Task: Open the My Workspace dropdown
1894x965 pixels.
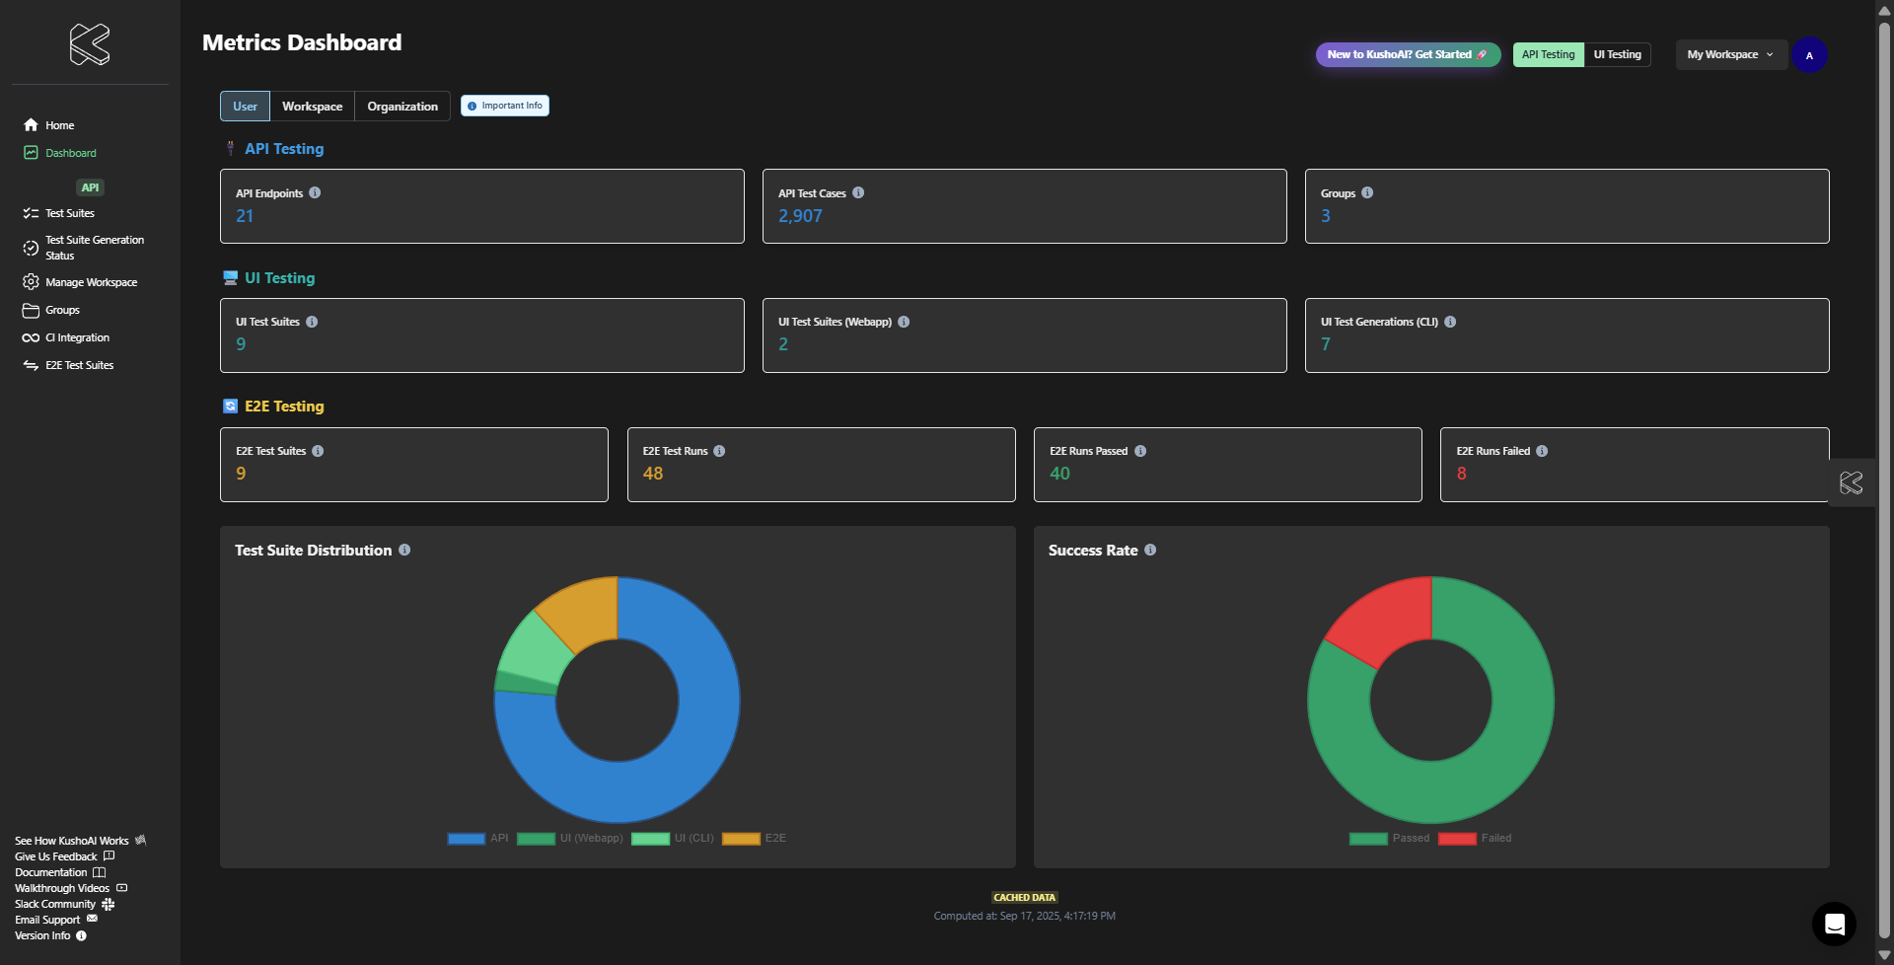Action: coord(1731,54)
